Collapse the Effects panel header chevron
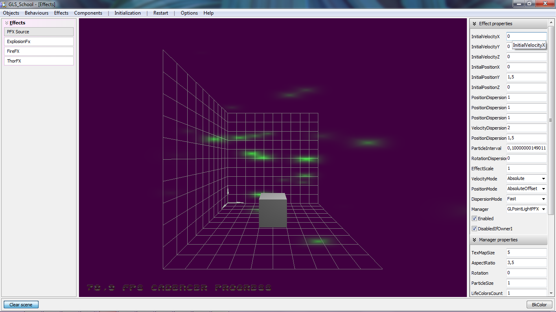This screenshot has height=312, width=556. click(7, 23)
